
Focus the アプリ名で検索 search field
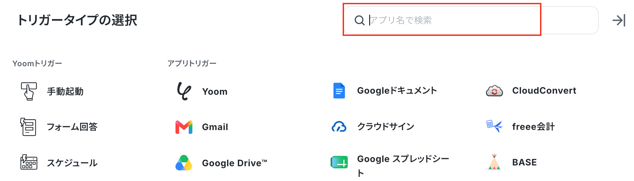coord(471,20)
